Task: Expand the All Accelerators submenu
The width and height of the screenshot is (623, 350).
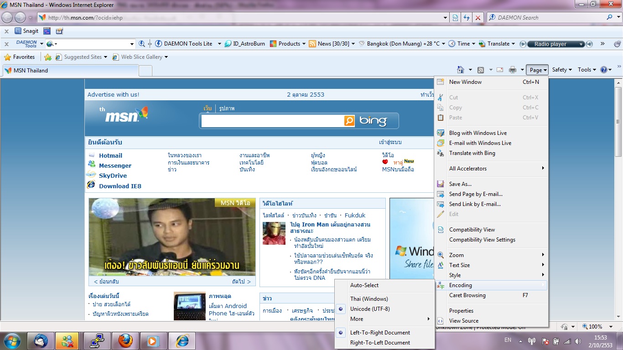Action: tap(491, 169)
